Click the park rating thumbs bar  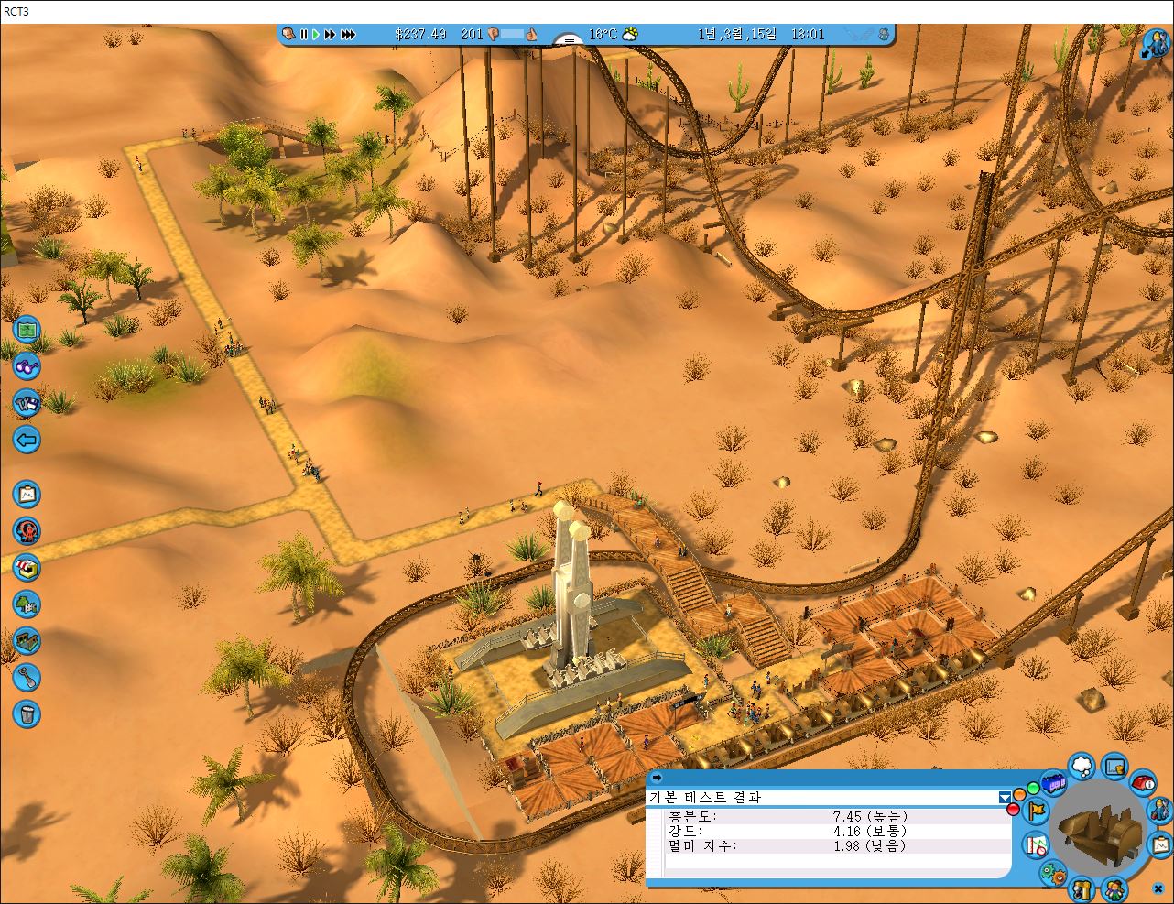512,34
